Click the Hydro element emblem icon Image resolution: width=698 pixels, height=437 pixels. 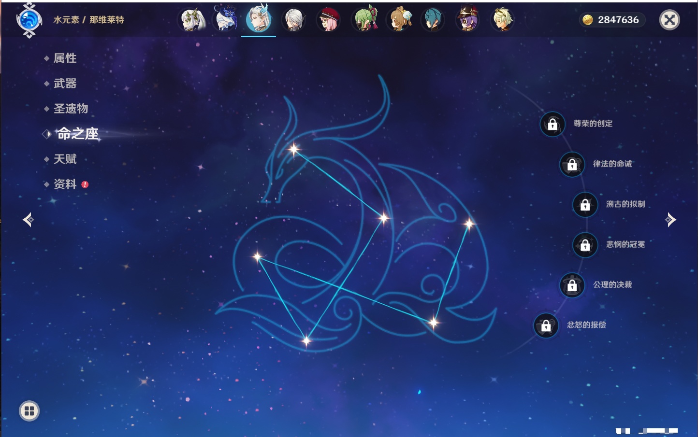29,20
